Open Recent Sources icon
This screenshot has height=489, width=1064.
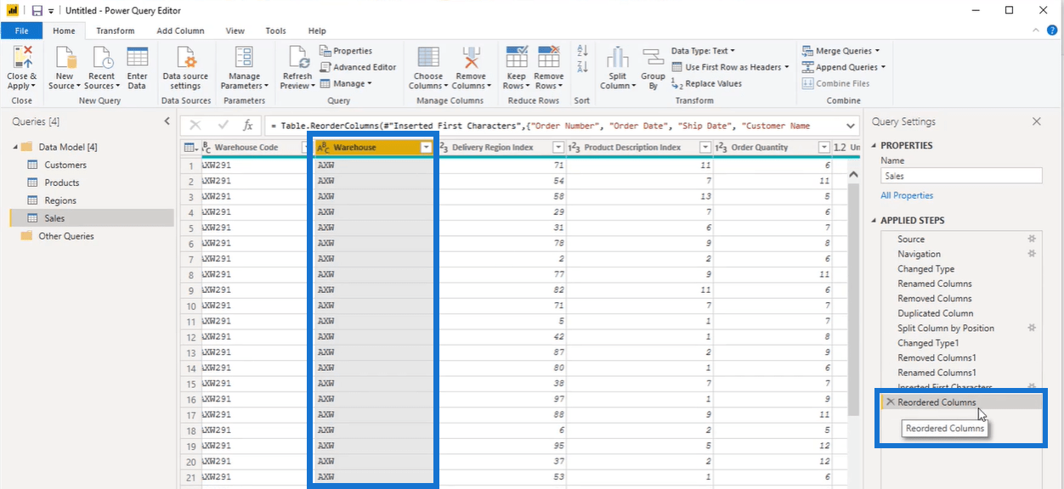pyautogui.click(x=101, y=58)
